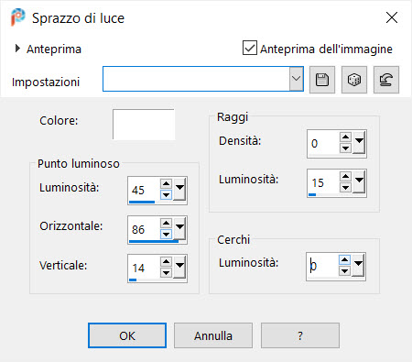Decrease Cerchi Luminosità with down arrow
This screenshot has height=362, width=412.
(344, 271)
